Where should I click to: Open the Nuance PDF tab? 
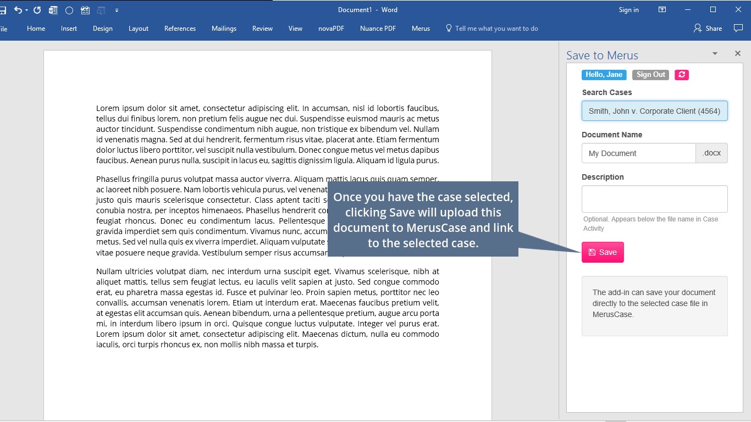click(378, 29)
